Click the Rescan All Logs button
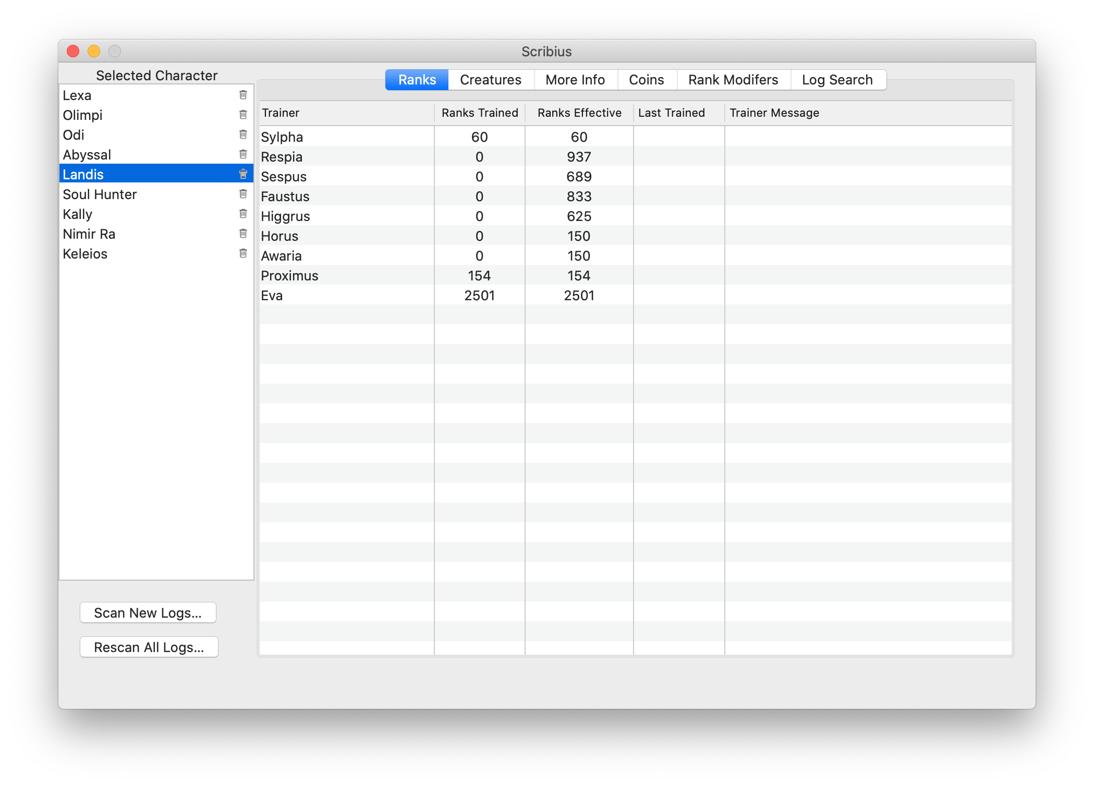1094x786 pixels. point(149,647)
